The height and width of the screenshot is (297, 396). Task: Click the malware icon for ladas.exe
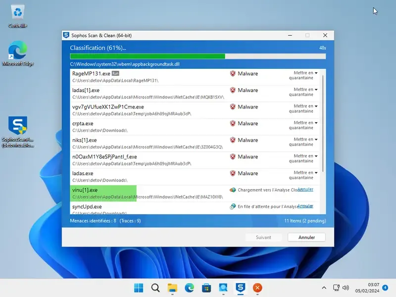pos(233,174)
